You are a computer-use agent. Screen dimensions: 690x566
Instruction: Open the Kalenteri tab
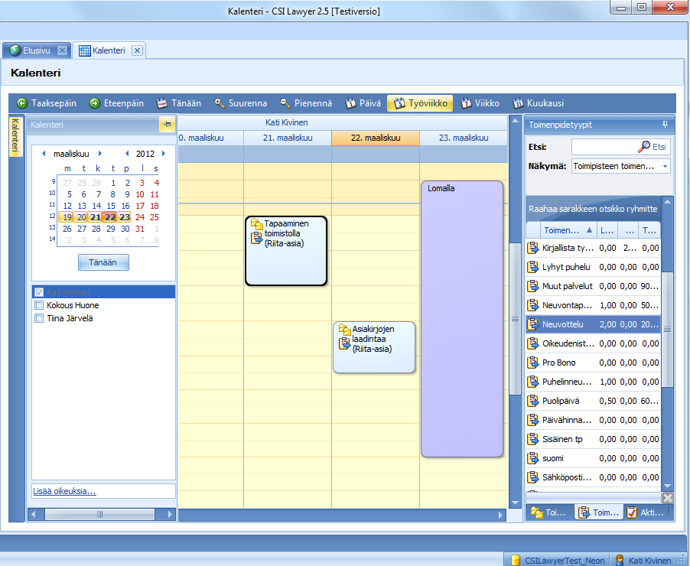[x=109, y=50]
